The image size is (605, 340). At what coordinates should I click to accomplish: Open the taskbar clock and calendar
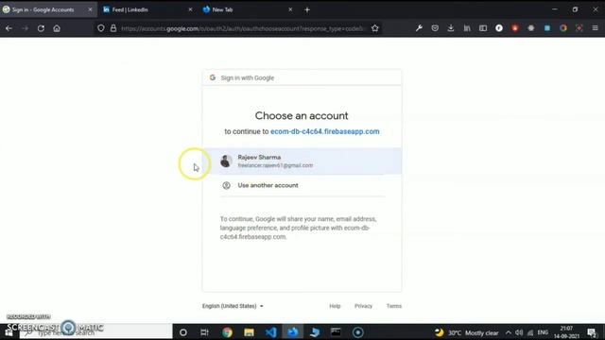[566, 332]
